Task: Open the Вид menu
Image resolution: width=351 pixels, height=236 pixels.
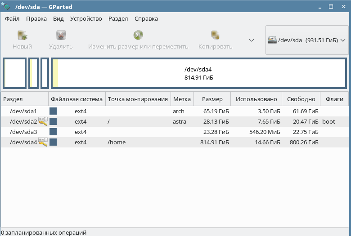Action: 58,18
